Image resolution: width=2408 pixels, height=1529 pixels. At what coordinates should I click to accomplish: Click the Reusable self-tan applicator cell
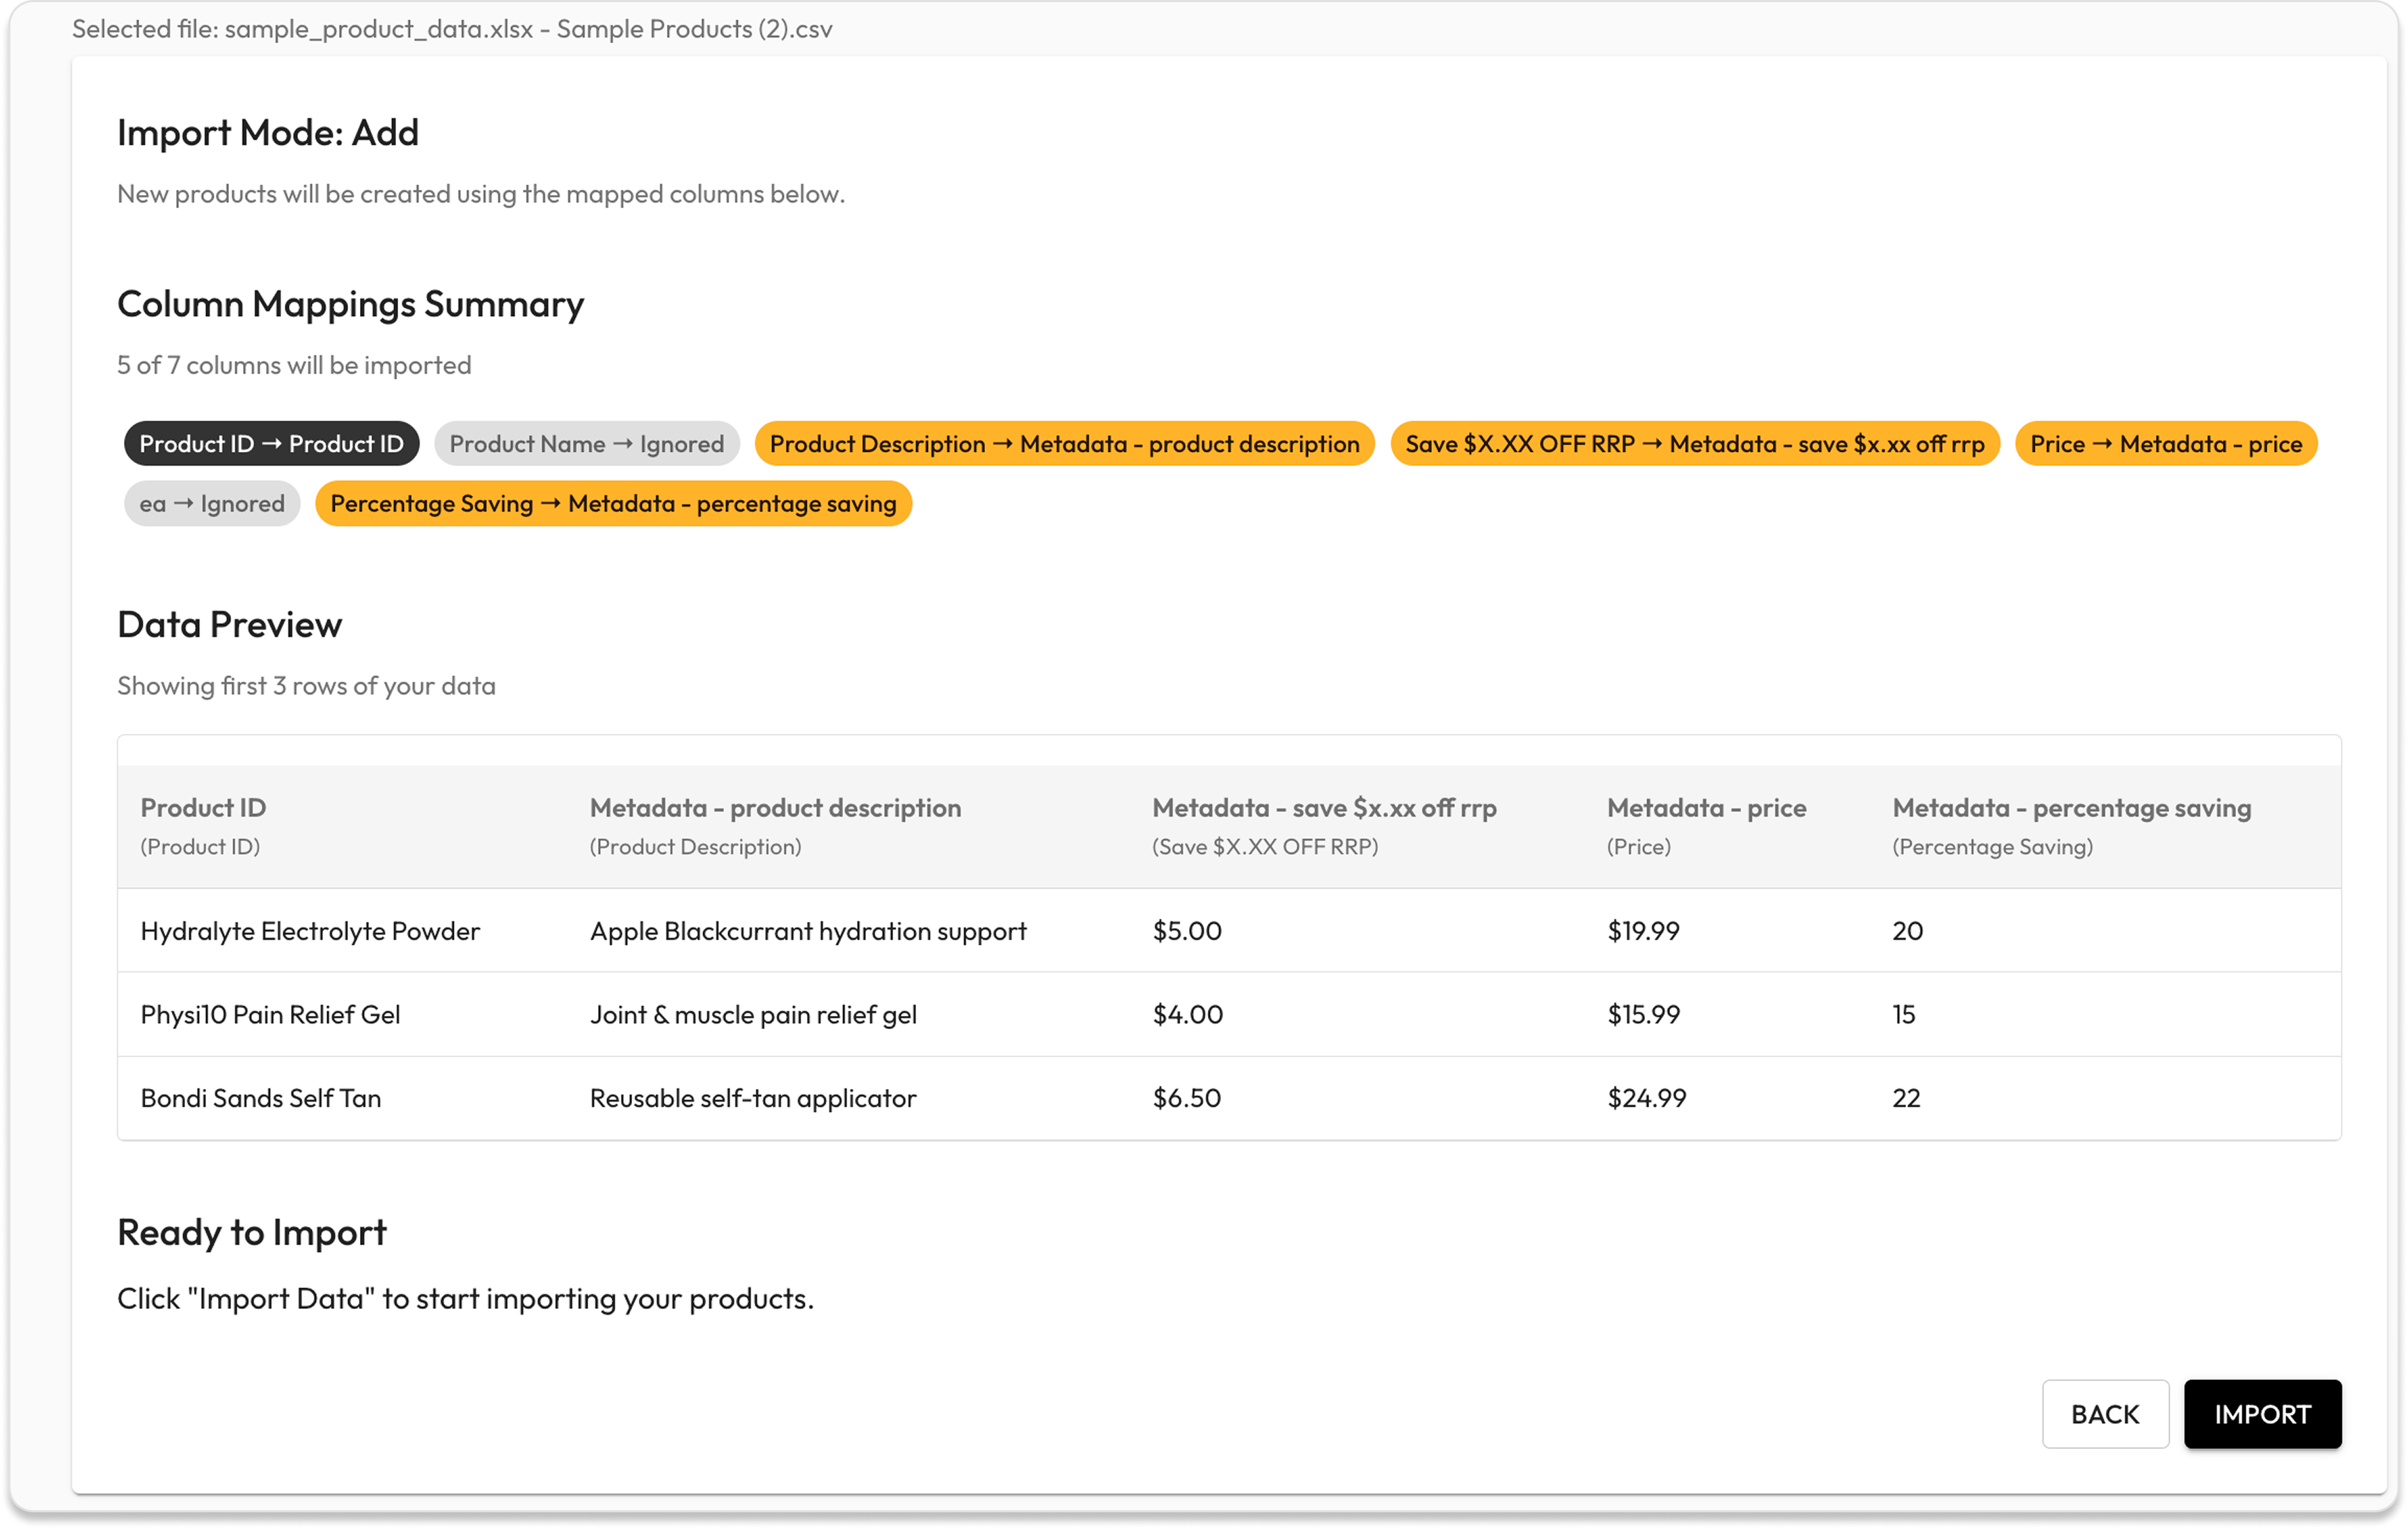(x=752, y=1098)
